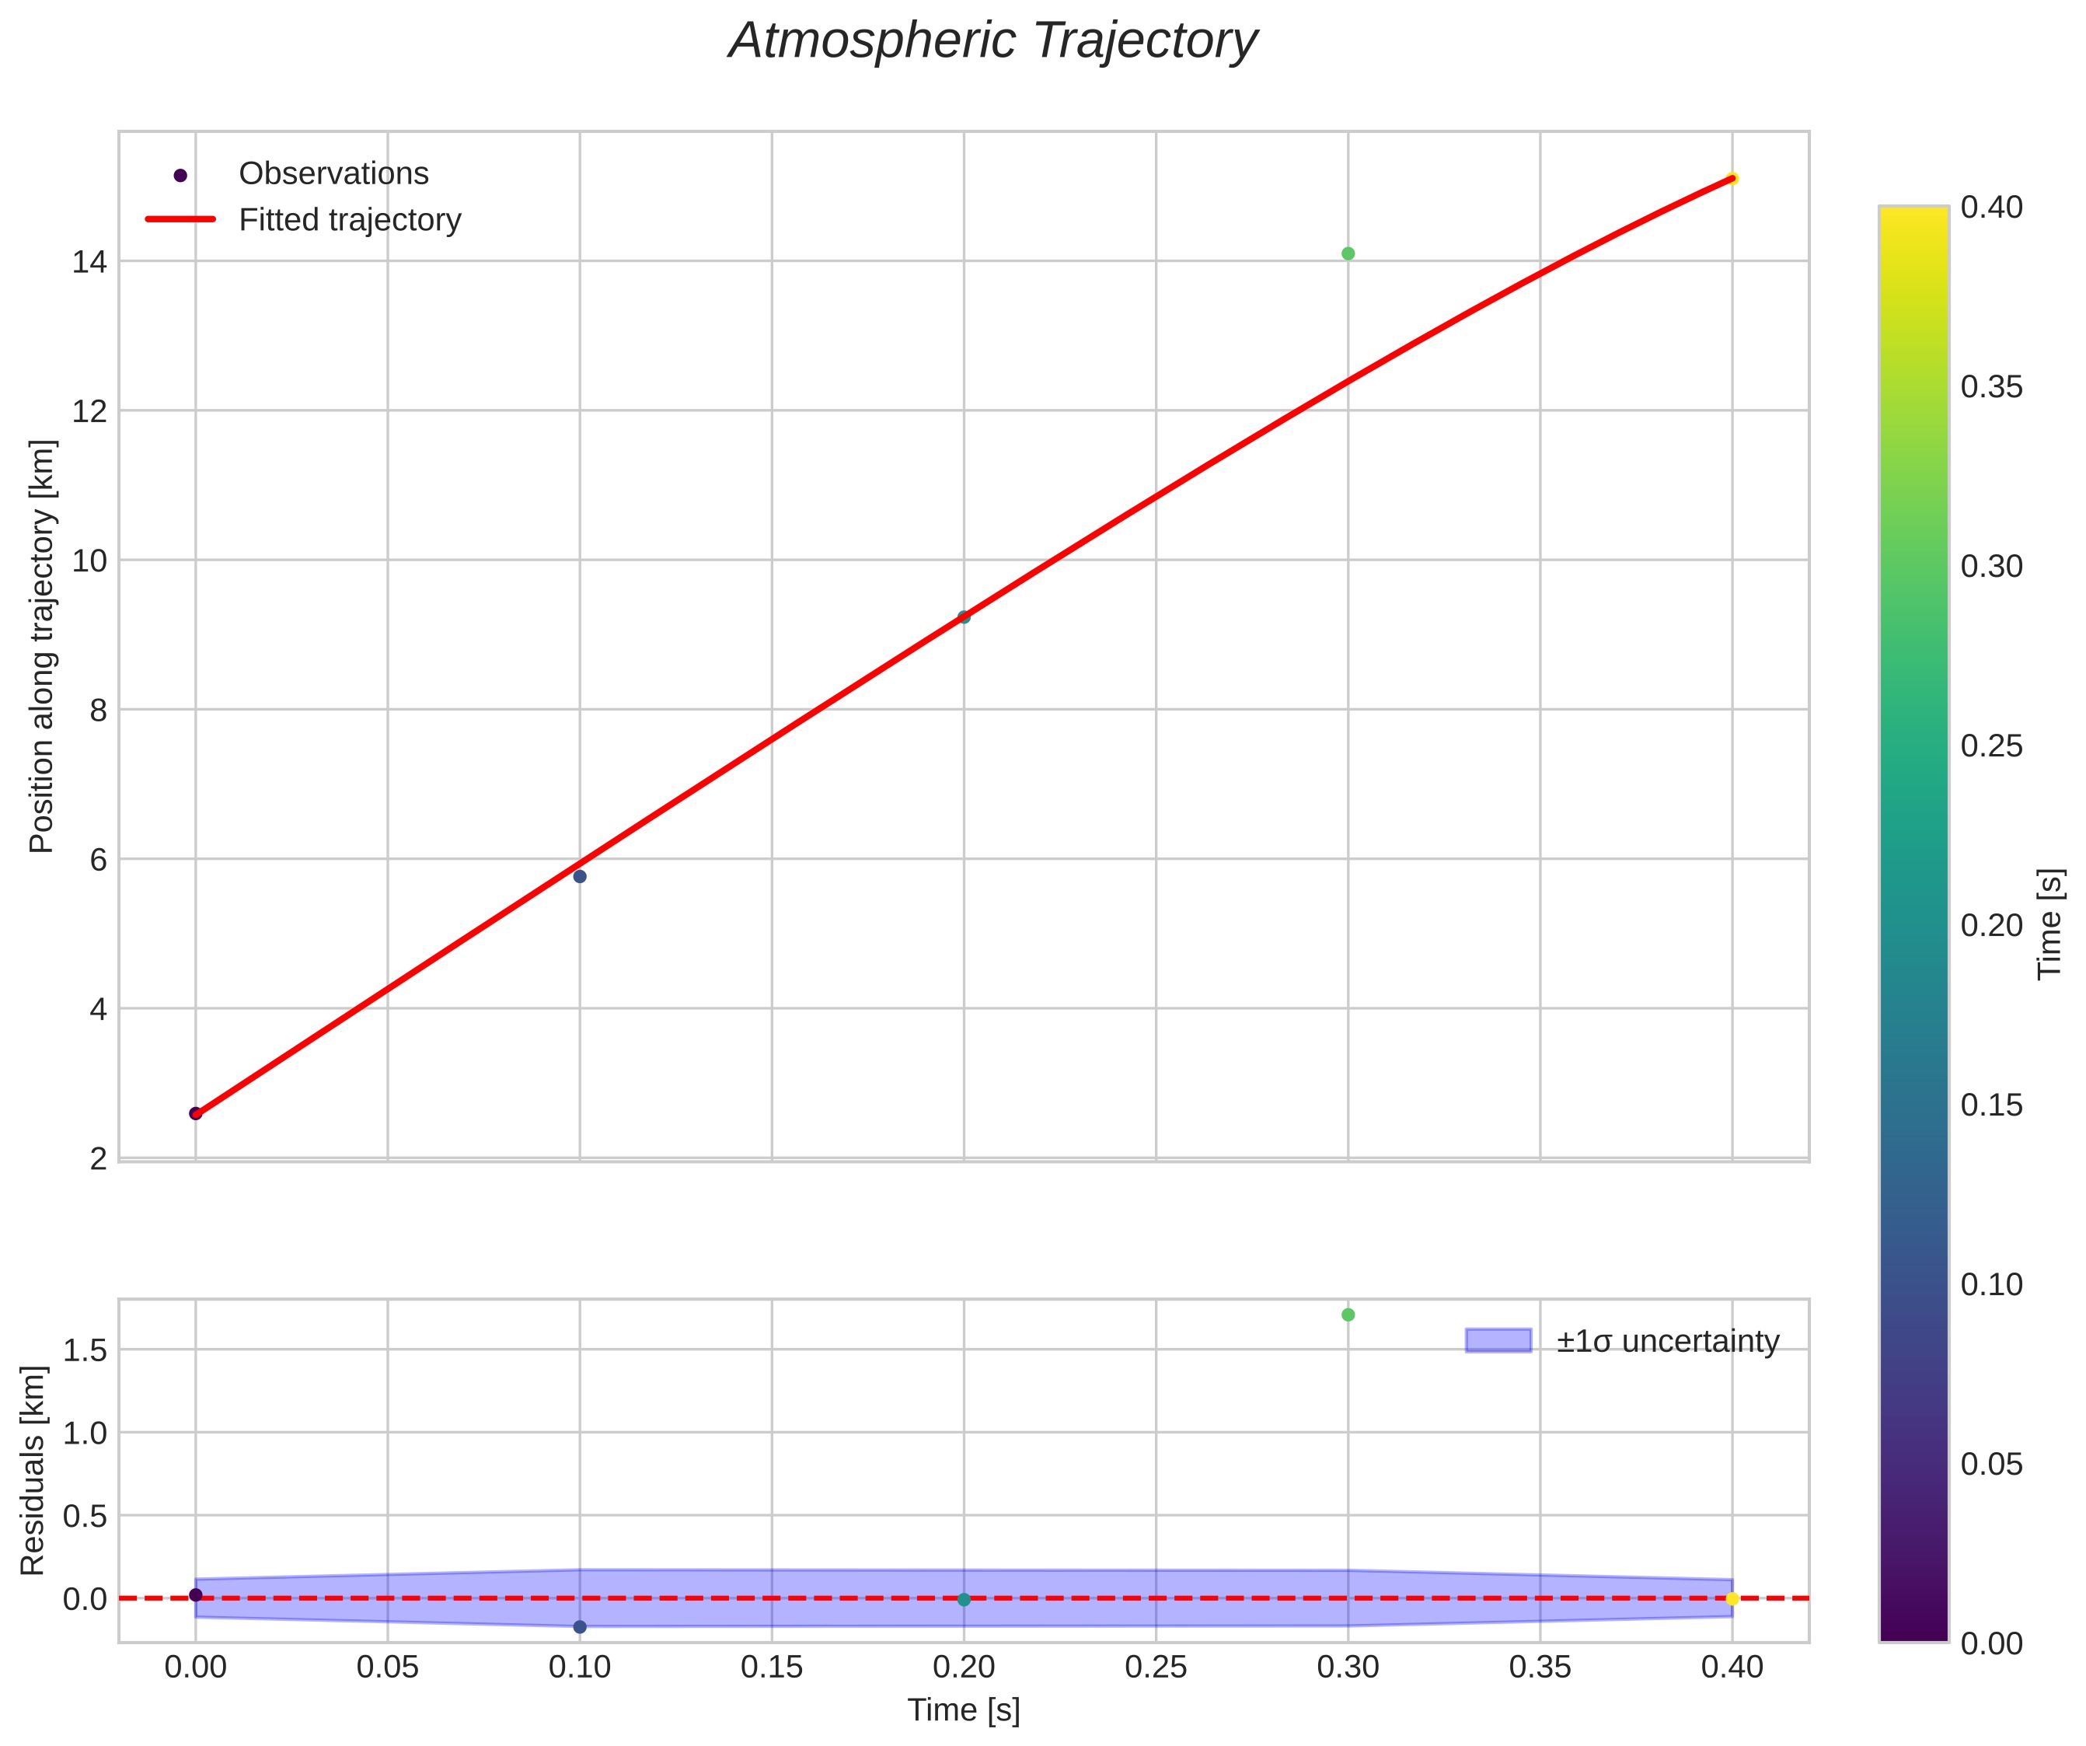Click the Observations legend marker dot
This screenshot has width=2086, height=1746.
point(180,176)
